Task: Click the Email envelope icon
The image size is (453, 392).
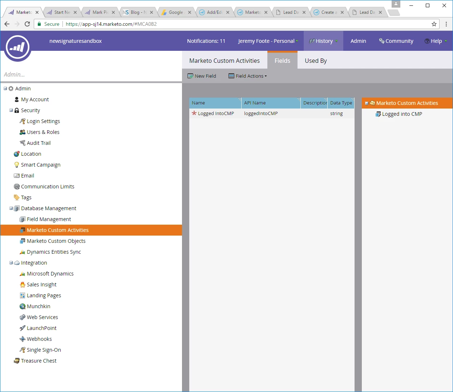Action: pos(17,176)
